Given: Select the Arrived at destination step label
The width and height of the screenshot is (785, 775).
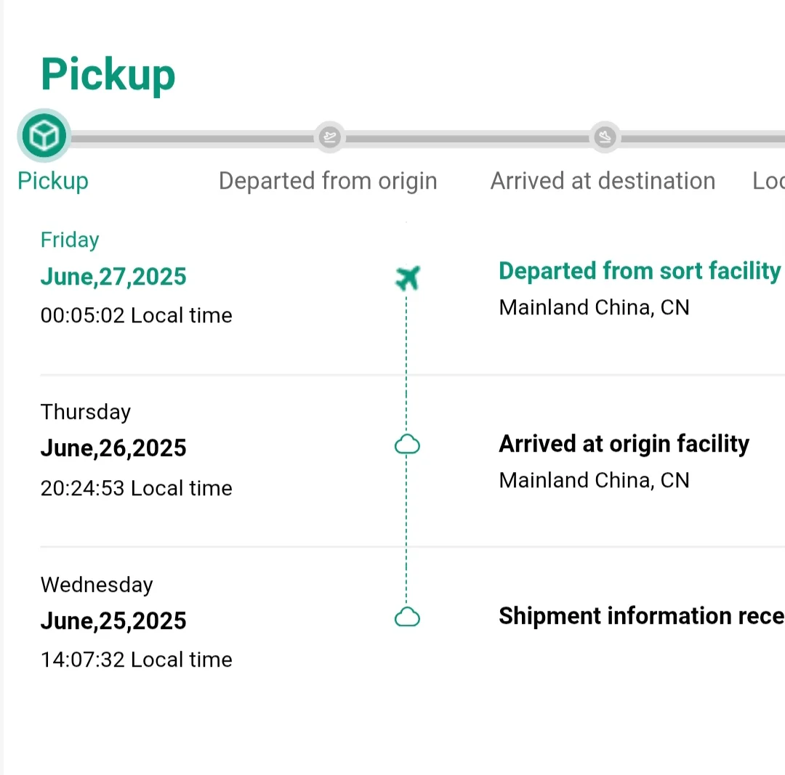Looking at the screenshot, I should [603, 181].
